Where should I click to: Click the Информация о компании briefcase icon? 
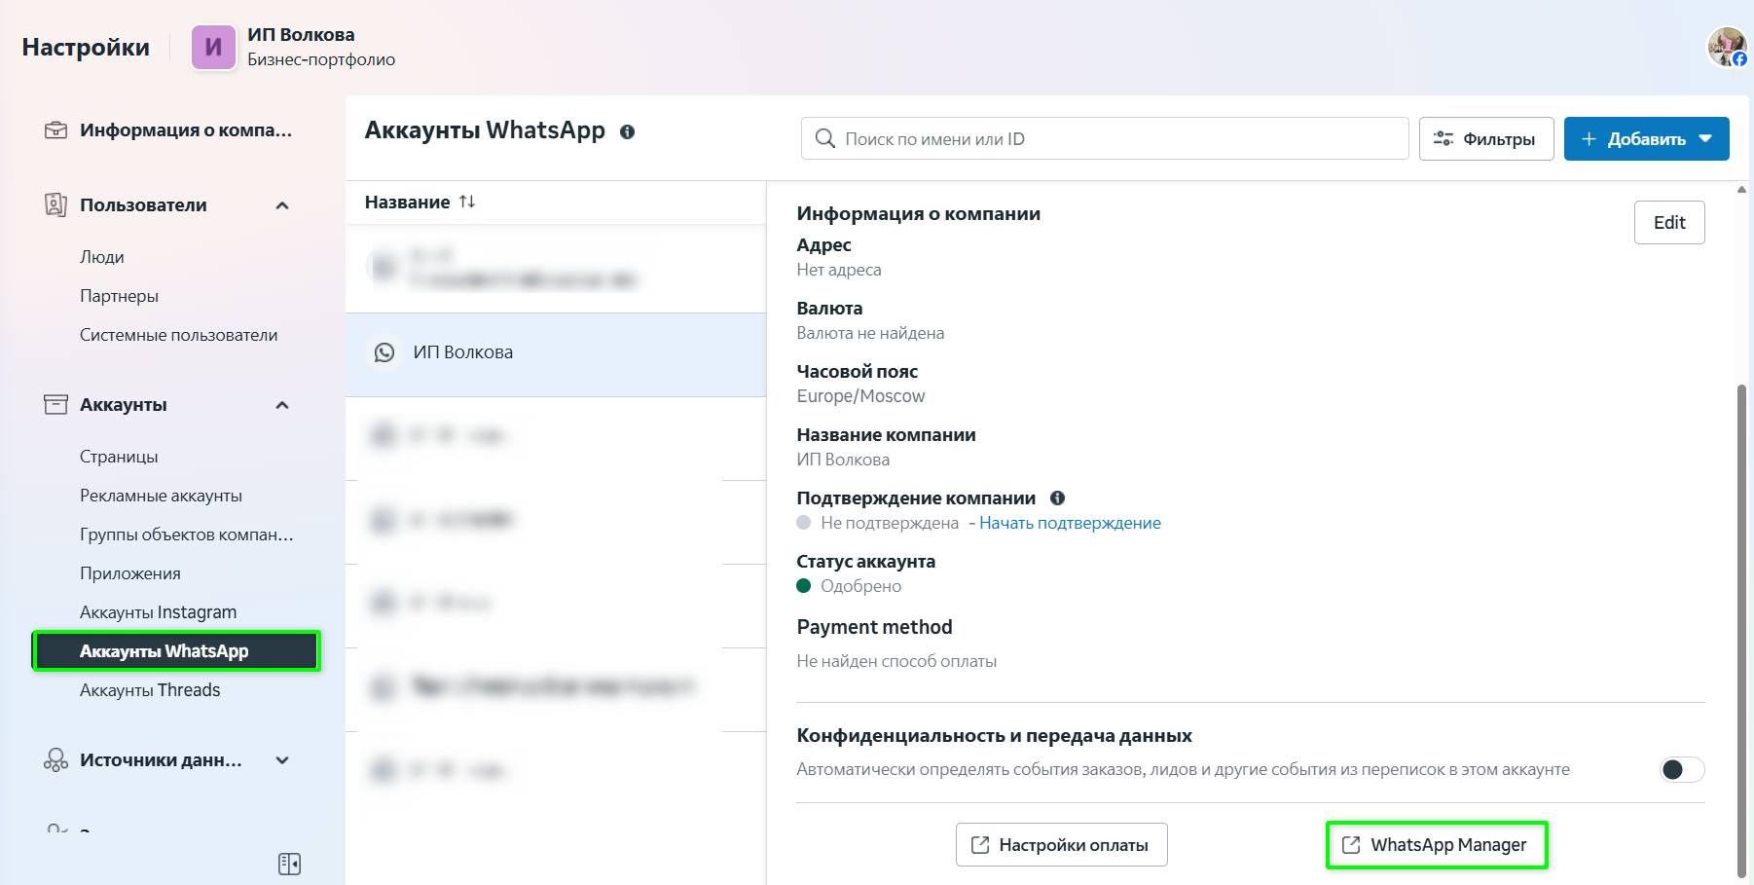pos(55,130)
